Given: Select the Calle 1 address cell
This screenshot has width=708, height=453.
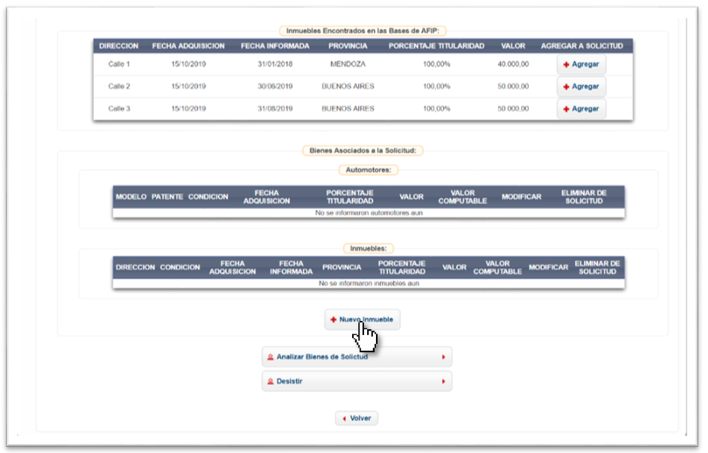Looking at the screenshot, I should point(119,65).
